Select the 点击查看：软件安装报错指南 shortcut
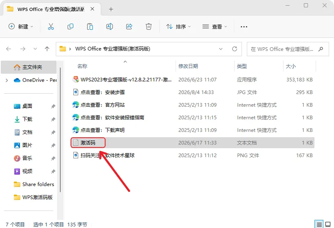This screenshot has width=334, height=228. point(193,118)
